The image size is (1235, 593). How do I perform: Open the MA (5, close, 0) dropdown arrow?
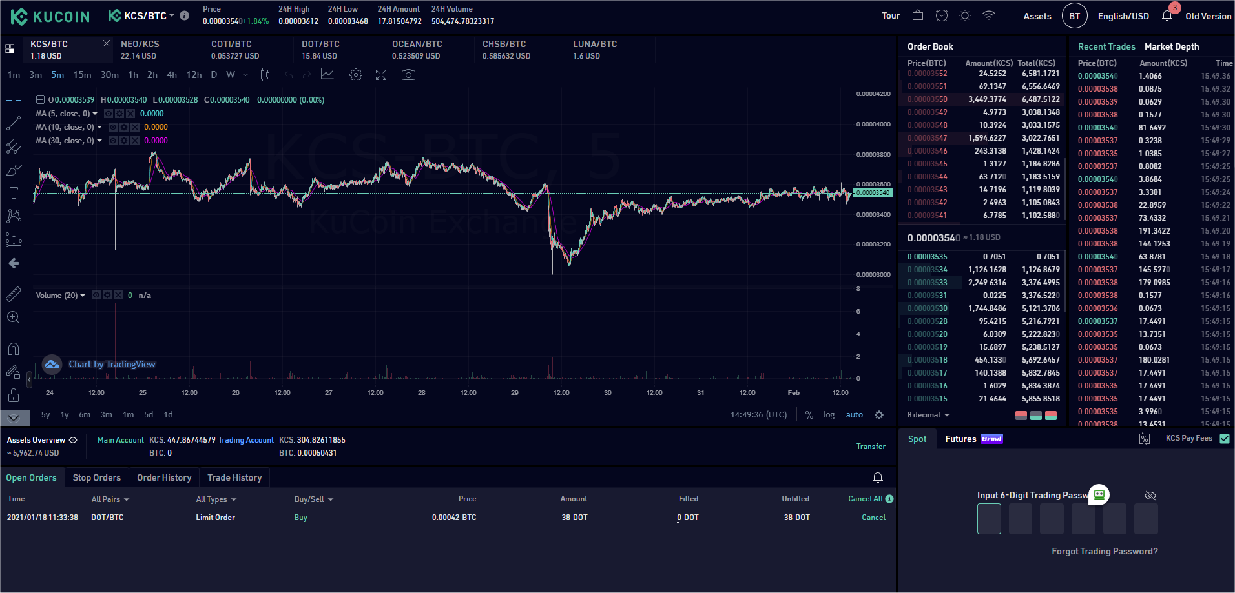point(96,114)
